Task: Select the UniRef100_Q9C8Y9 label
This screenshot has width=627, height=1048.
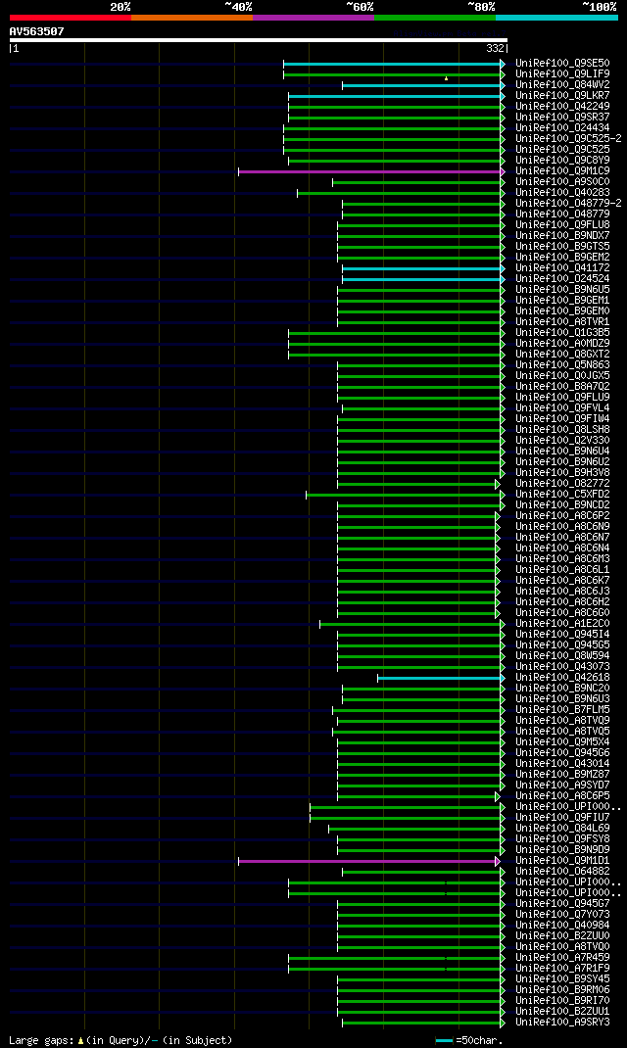Action: (562, 161)
